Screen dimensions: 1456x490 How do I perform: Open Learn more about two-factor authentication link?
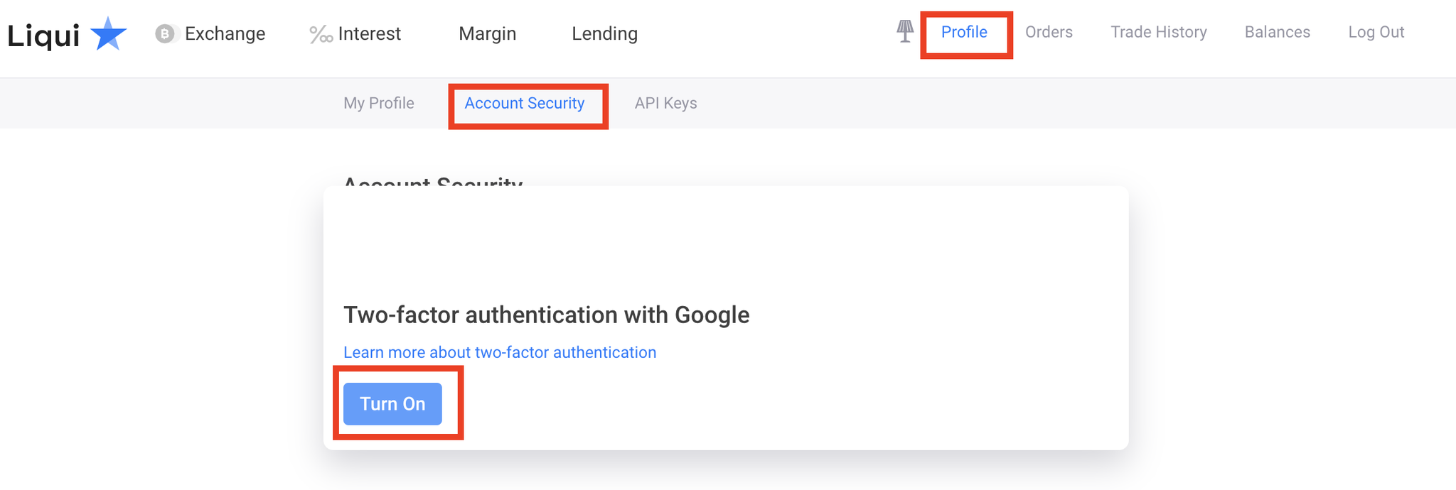point(500,352)
